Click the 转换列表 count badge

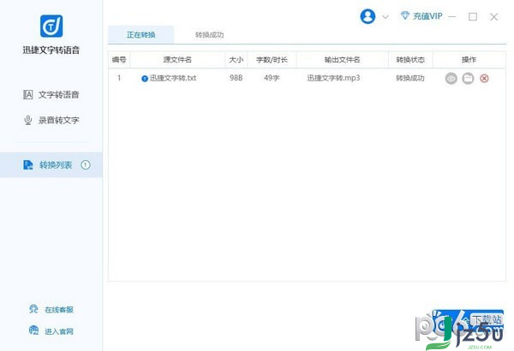[x=86, y=165]
